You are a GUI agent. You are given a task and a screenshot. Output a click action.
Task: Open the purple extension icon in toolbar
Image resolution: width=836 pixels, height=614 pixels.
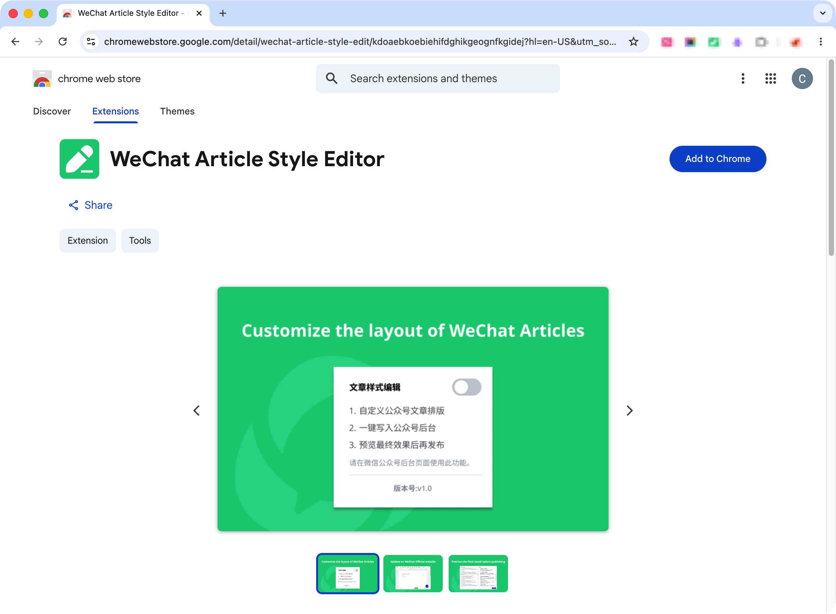737,42
